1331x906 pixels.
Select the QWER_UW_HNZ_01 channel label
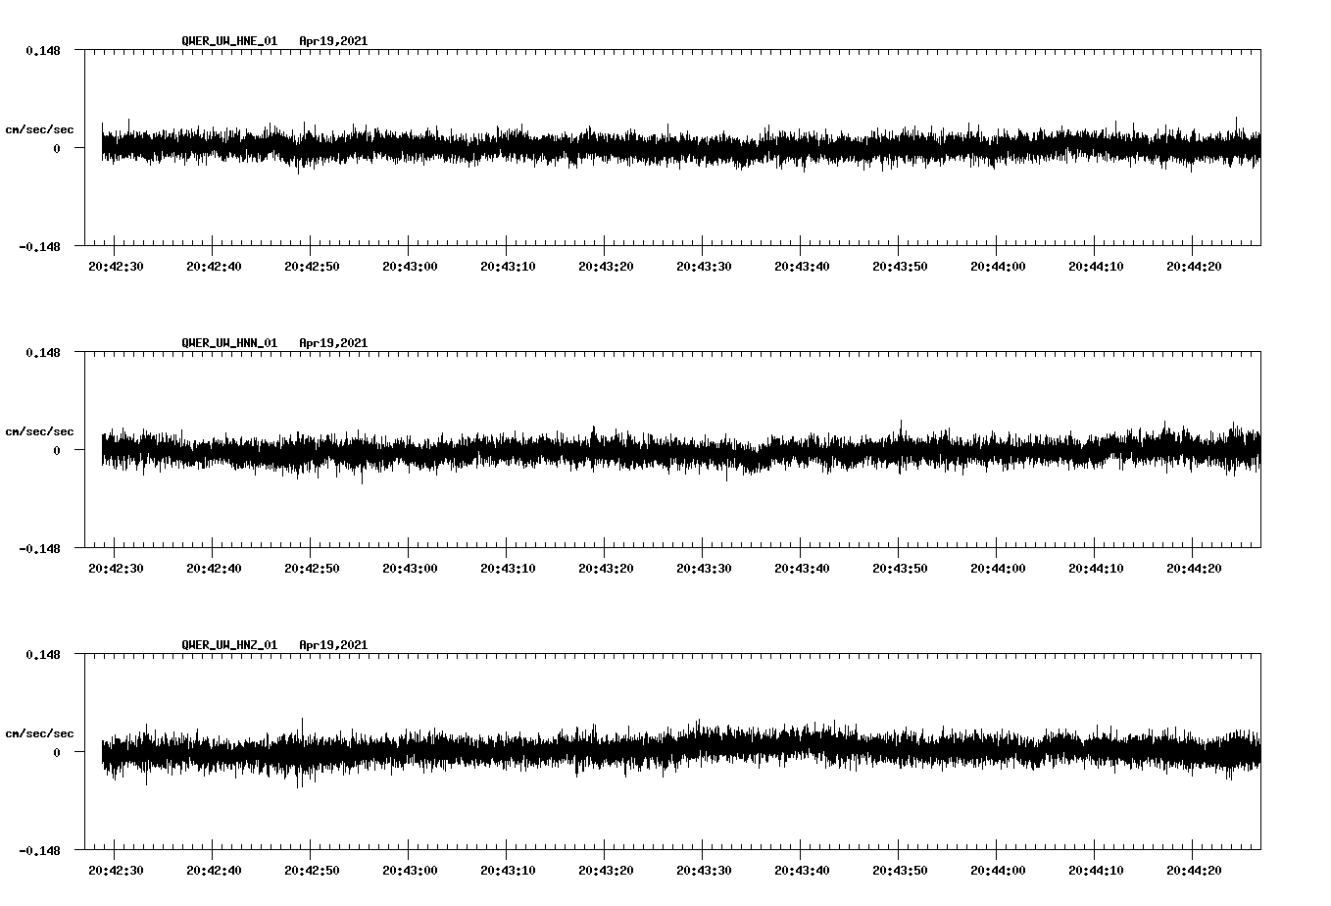[x=227, y=645]
